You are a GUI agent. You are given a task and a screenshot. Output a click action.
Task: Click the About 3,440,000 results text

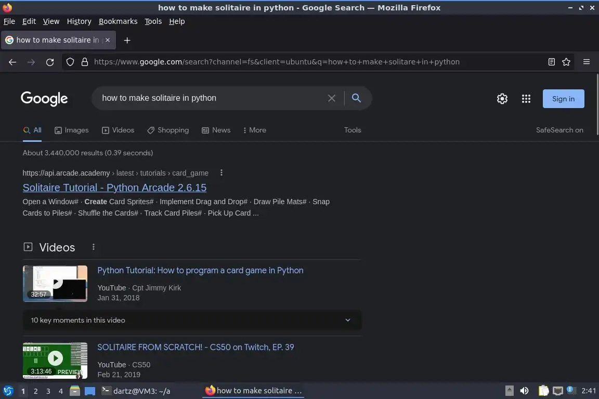click(x=88, y=153)
